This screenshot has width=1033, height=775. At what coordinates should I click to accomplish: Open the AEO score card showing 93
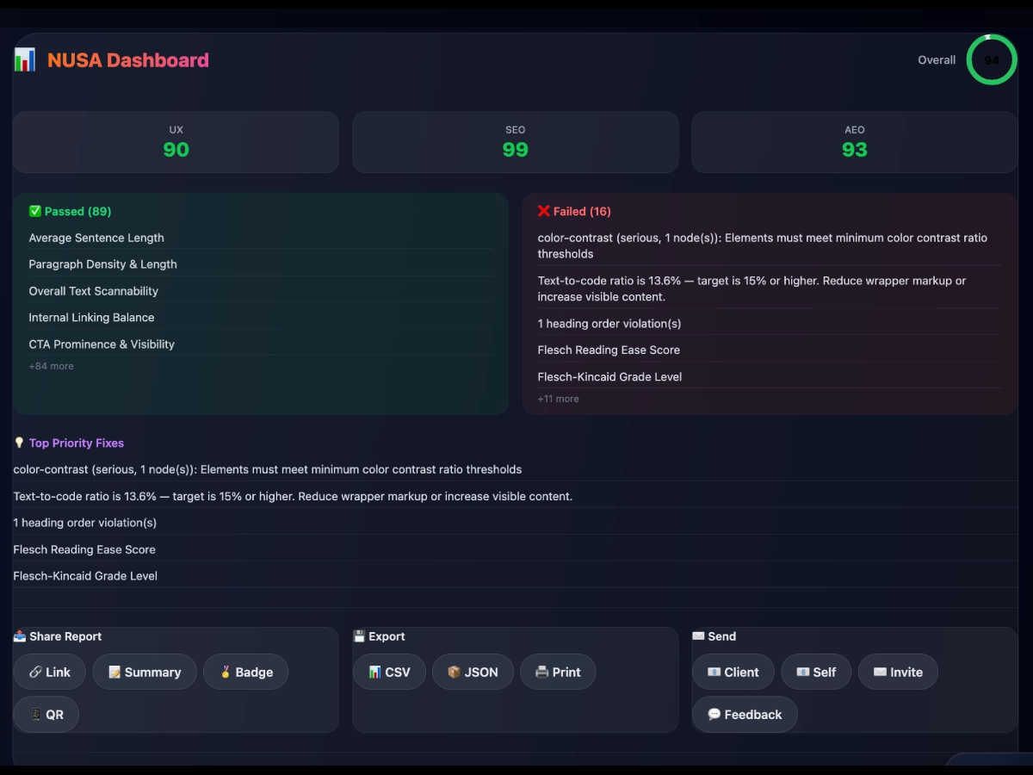click(x=855, y=142)
